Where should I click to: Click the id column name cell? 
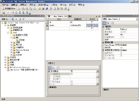[59, 22]
